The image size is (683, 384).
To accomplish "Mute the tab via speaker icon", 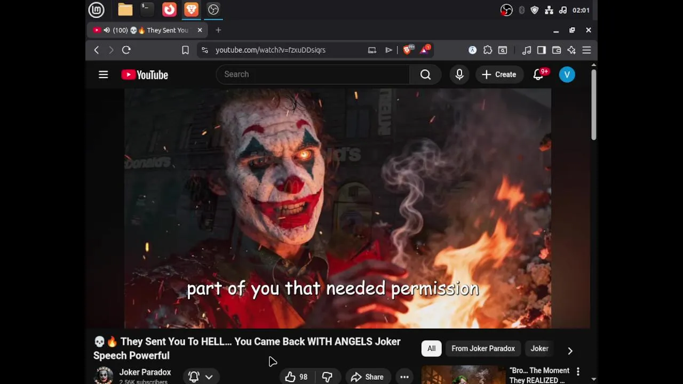I will (x=107, y=30).
